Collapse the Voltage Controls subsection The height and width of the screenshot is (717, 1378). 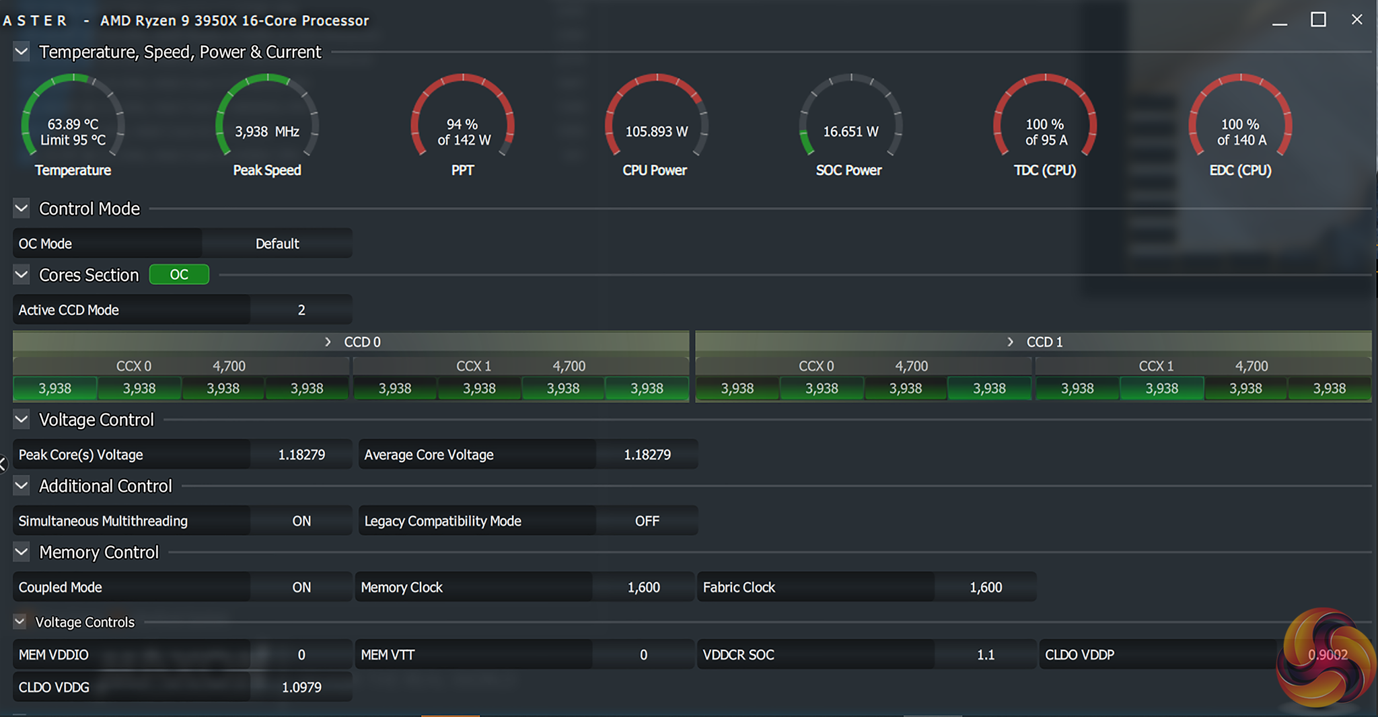tap(20, 622)
